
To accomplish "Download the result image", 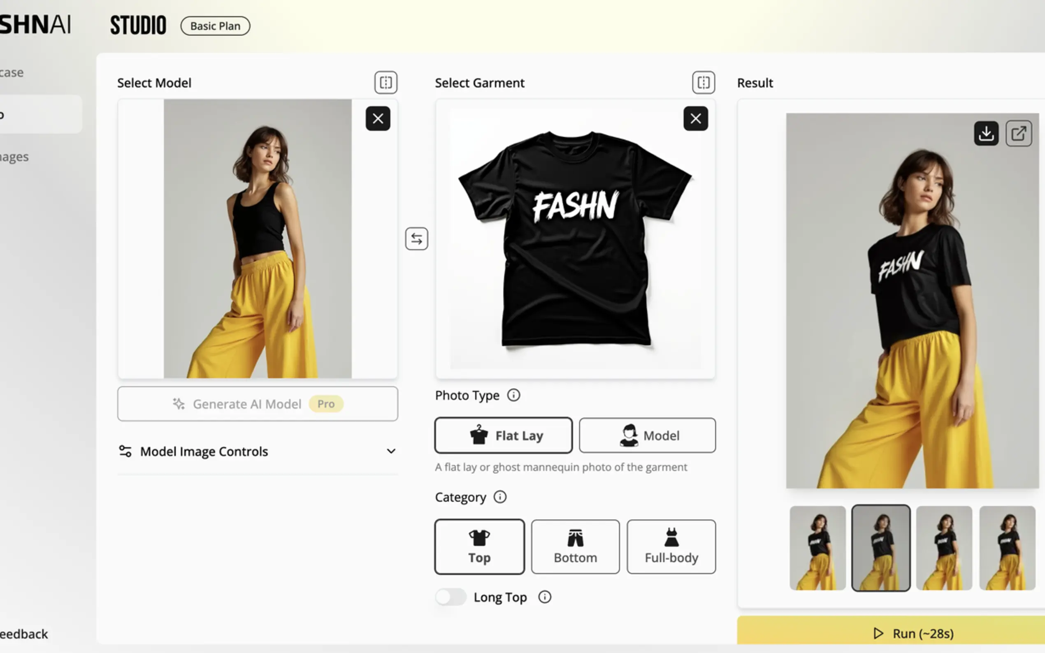I will click(x=986, y=134).
